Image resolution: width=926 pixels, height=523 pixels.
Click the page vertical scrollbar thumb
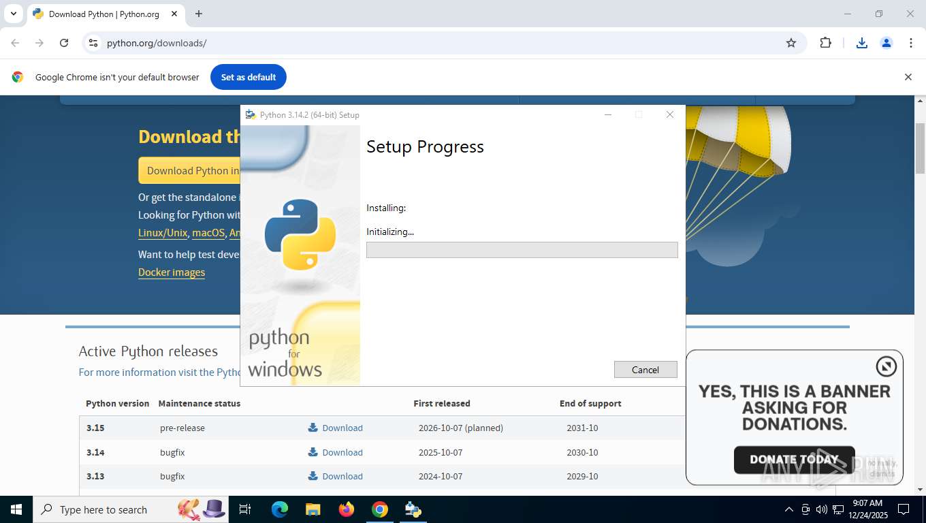(920, 148)
